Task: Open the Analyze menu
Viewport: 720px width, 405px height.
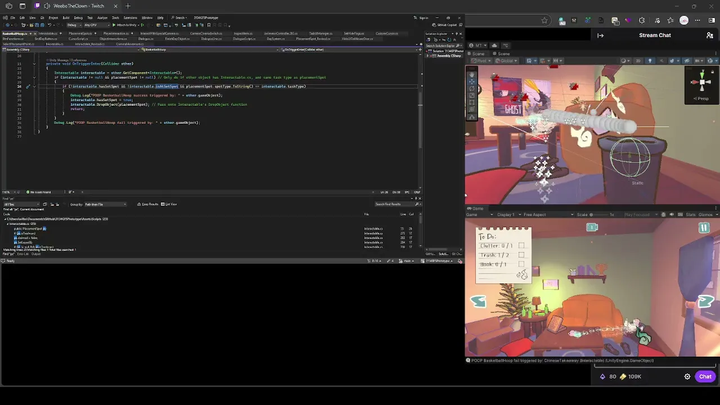Action: 102,17
